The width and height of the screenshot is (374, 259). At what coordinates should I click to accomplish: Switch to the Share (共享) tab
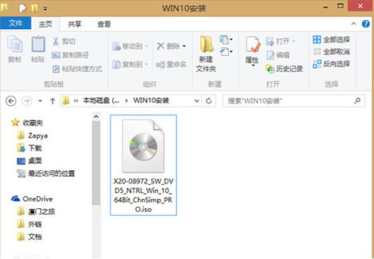(74, 24)
